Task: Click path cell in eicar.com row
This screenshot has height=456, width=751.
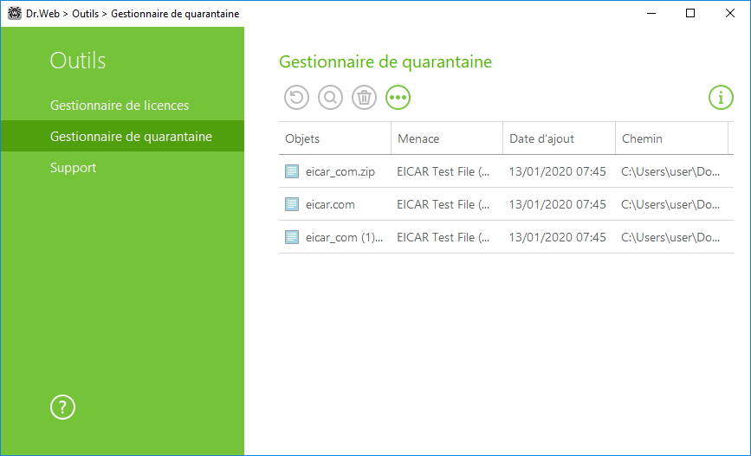Action: pyautogui.click(x=670, y=205)
